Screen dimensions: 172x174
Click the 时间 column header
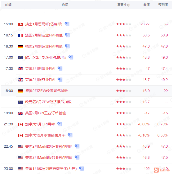click(8, 5)
